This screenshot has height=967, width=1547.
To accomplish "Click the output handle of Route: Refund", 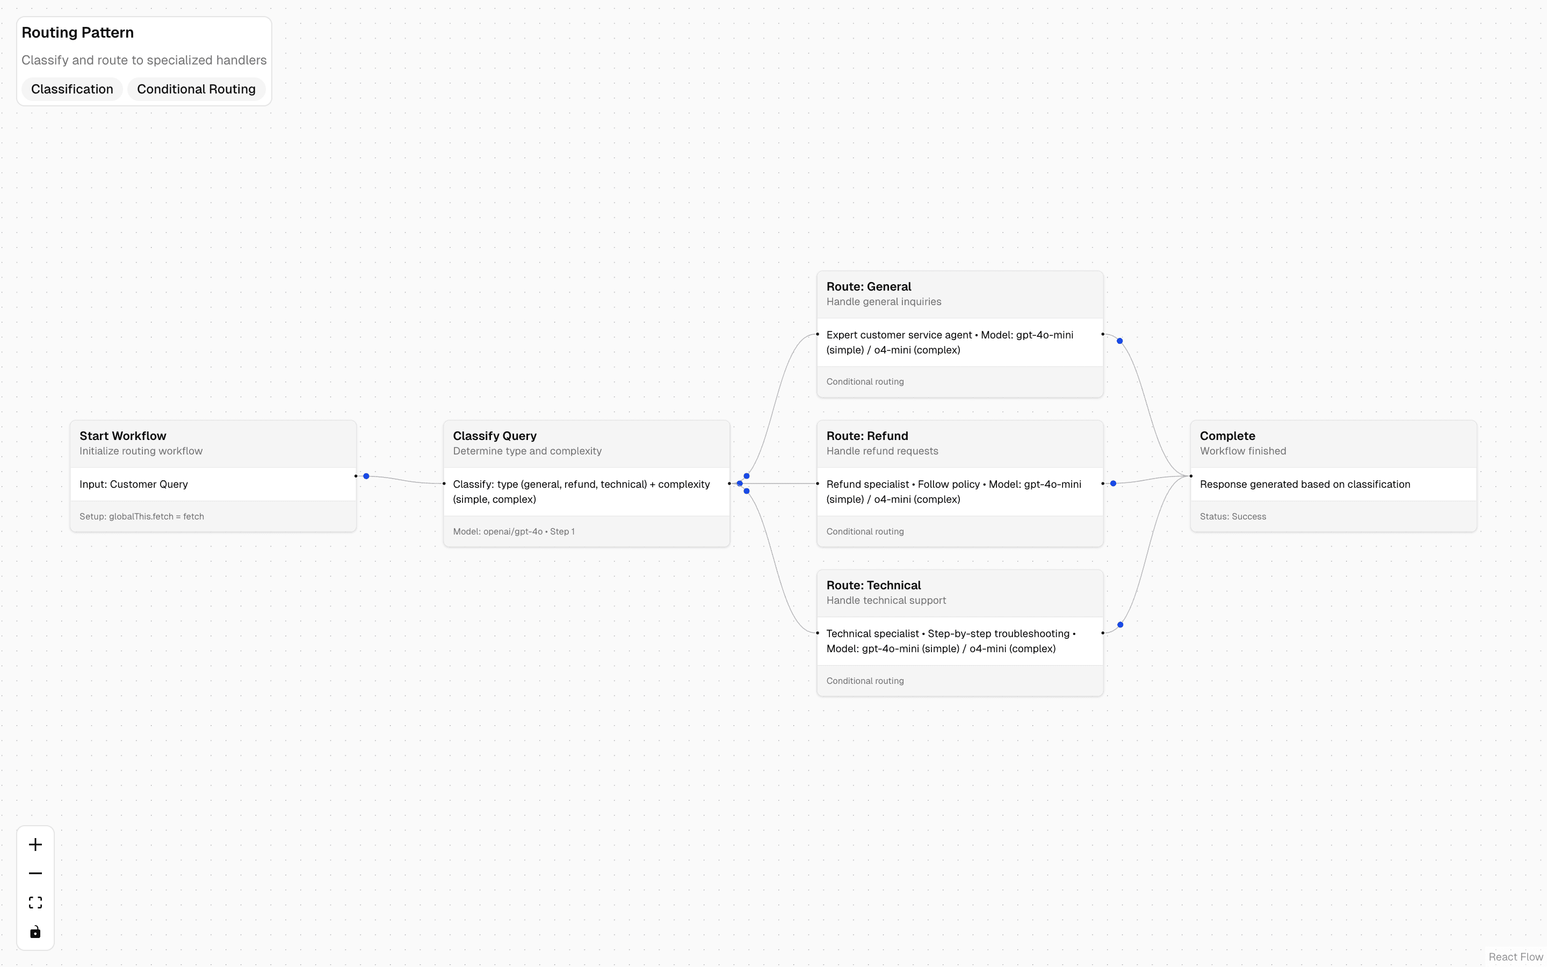I will pyautogui.click(x=1102, y=484).
